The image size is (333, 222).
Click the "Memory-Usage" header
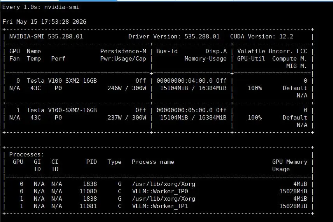click(x=206, y=59)
